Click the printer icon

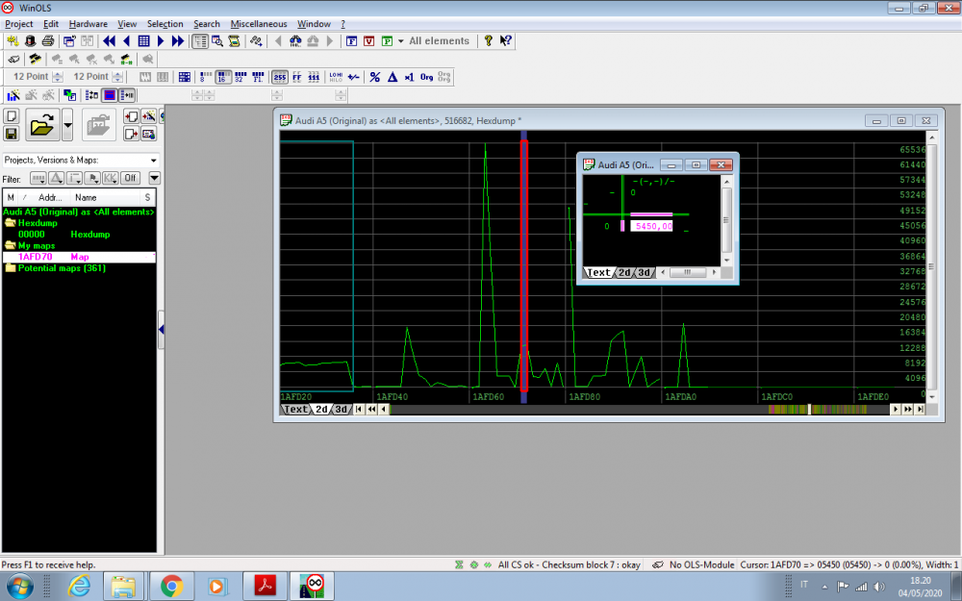click(48, 41)
